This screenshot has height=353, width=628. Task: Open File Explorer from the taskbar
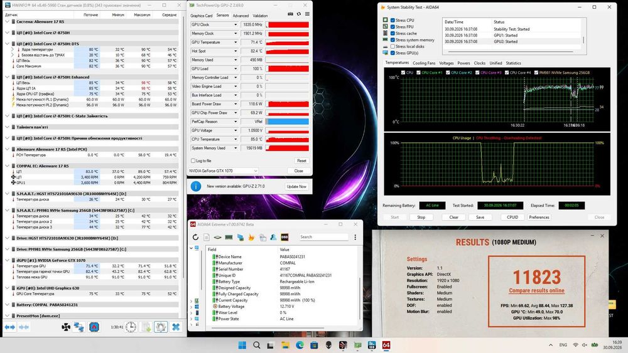coord(285,345)
